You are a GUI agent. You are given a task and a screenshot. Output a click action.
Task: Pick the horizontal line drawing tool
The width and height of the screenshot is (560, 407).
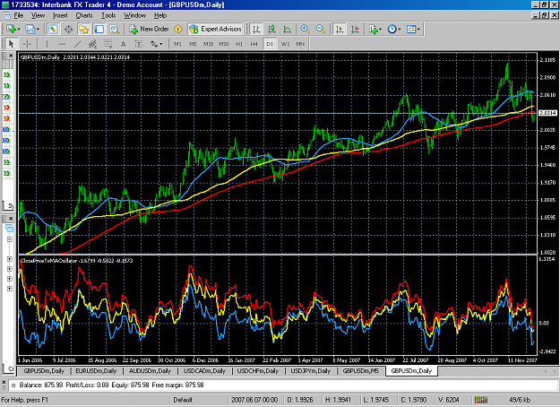coord(62,44)
